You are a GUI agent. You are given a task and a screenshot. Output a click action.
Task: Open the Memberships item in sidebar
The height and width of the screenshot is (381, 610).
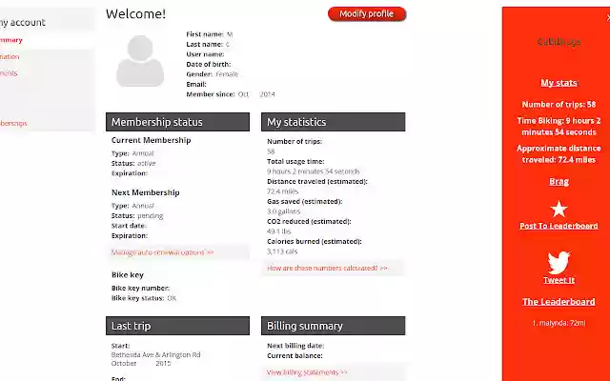[x=13, y=123]
